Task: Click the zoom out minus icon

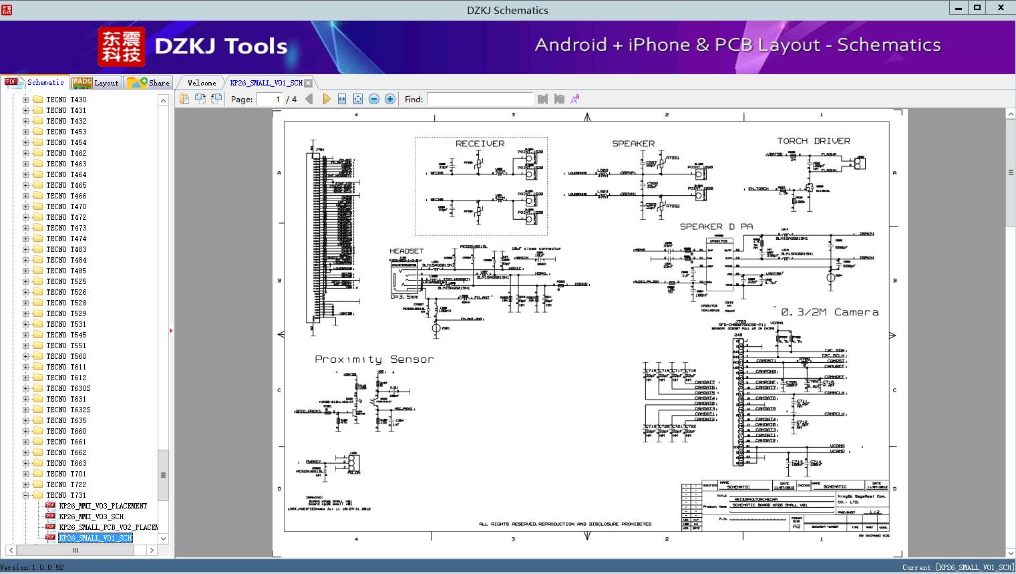Action: tap(374, 99)
